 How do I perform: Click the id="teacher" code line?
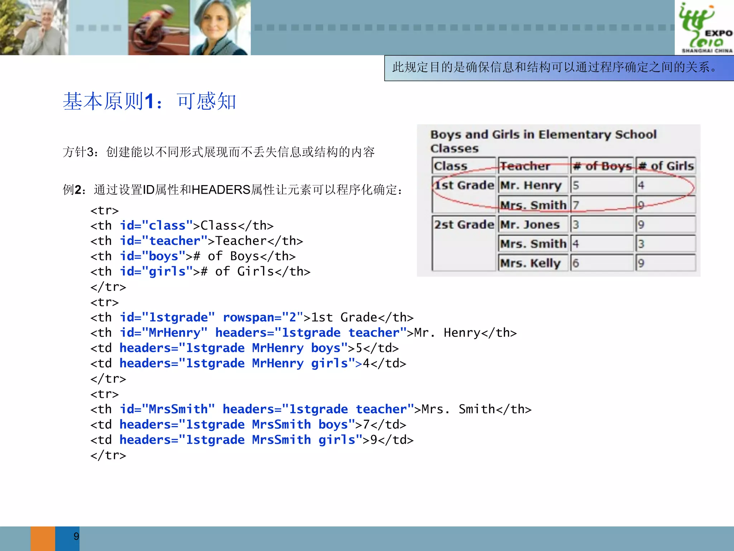[196, 241]
